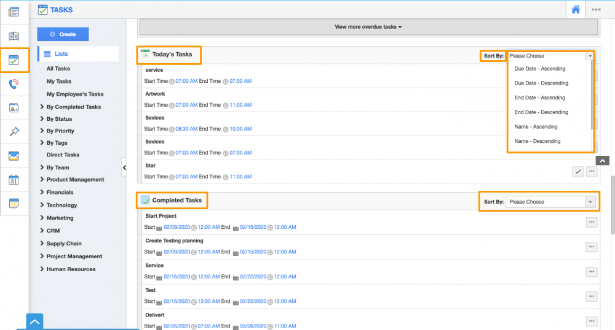Mark the Star task as complete

pyautogui.click(x=577, y=172)
